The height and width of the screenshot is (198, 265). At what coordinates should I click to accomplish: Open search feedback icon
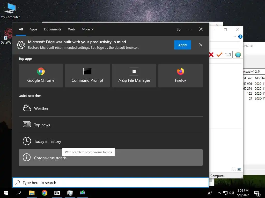(x=179, y=29)
